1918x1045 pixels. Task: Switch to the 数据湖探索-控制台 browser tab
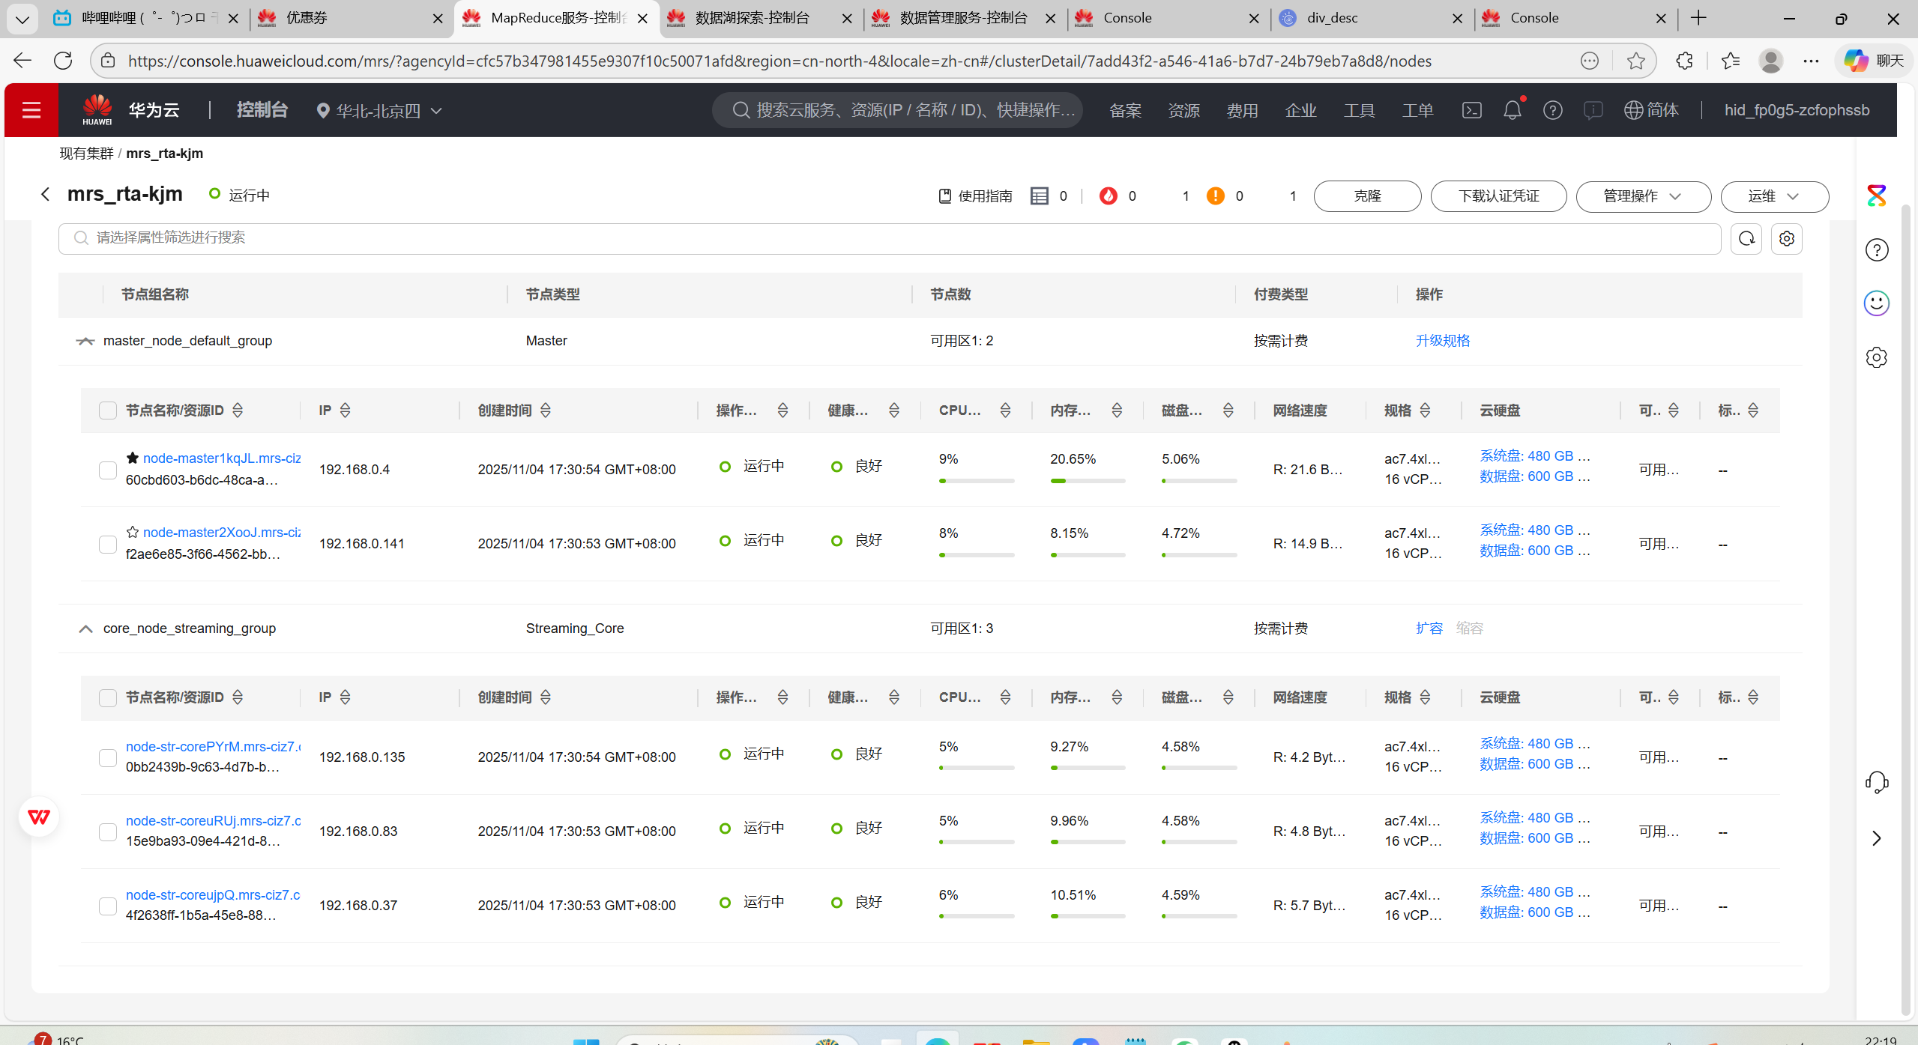753,18
